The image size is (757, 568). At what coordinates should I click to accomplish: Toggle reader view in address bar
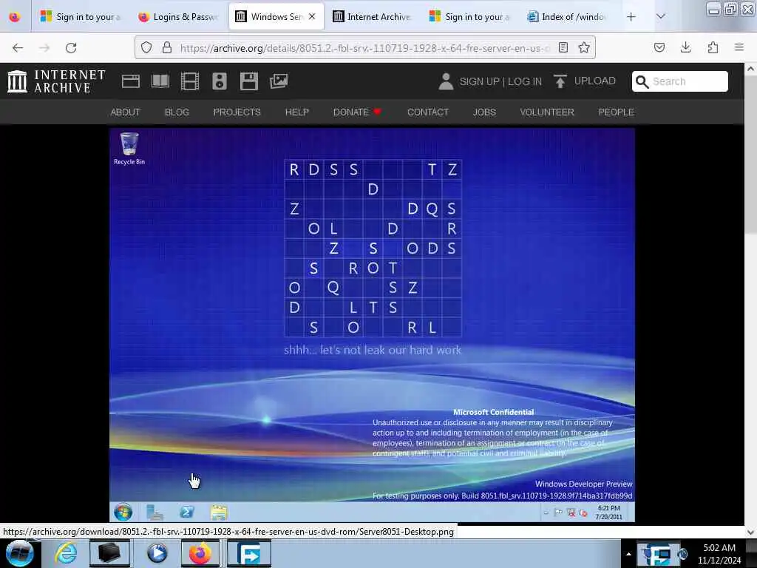[x=563, y=47]
